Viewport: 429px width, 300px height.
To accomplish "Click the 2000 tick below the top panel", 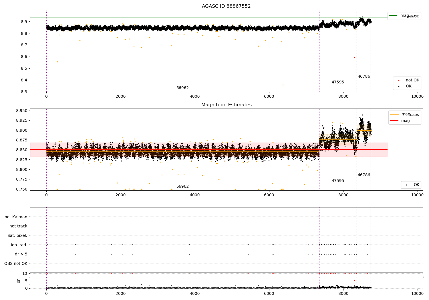I will (120, 97).
